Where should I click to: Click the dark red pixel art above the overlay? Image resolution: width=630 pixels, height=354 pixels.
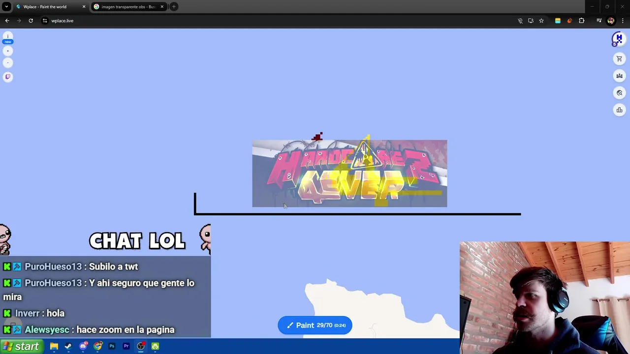pyautogui.click(x=317, y=137)
